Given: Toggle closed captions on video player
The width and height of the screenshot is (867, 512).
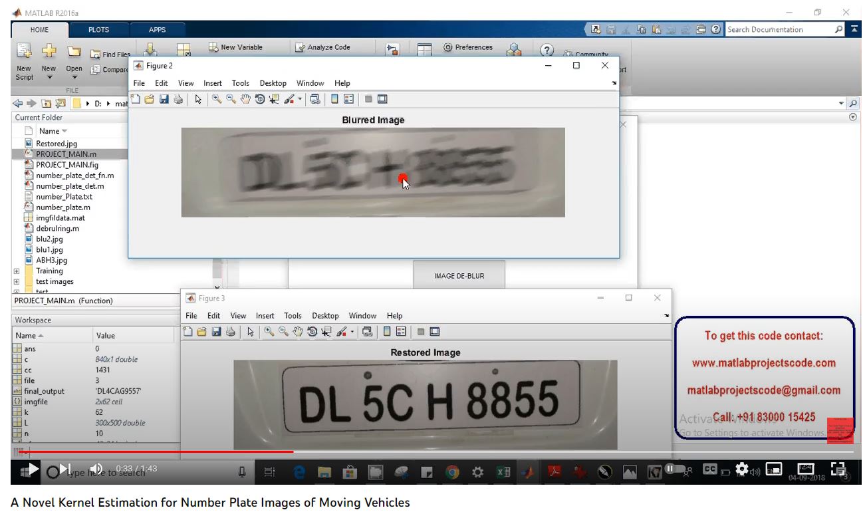Looking at the screenshot, I should pos(709,469).
